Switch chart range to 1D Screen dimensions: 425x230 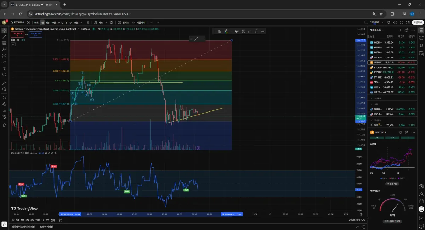pos(13,220)
